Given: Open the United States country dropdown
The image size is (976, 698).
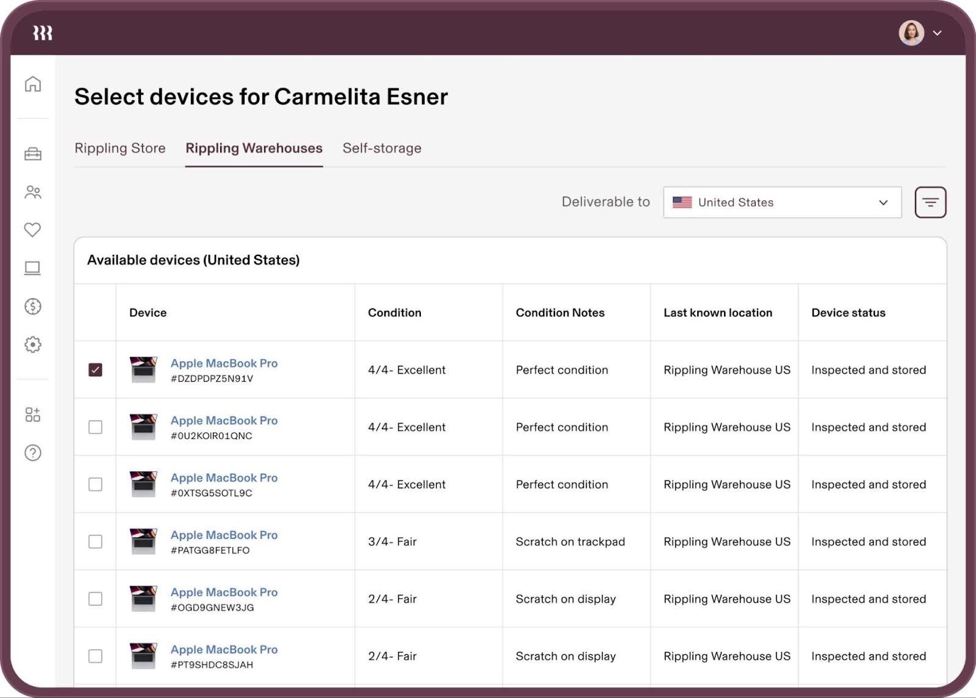Looking at the screenshot, I should [x=783, y=202].
